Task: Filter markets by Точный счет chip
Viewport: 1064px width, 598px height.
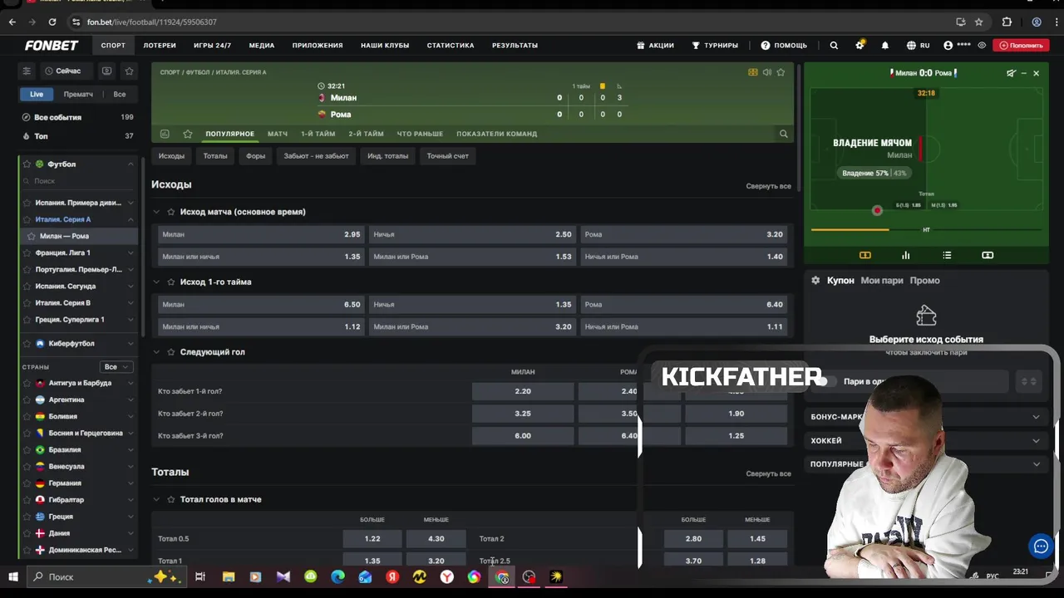Action: 448,156
